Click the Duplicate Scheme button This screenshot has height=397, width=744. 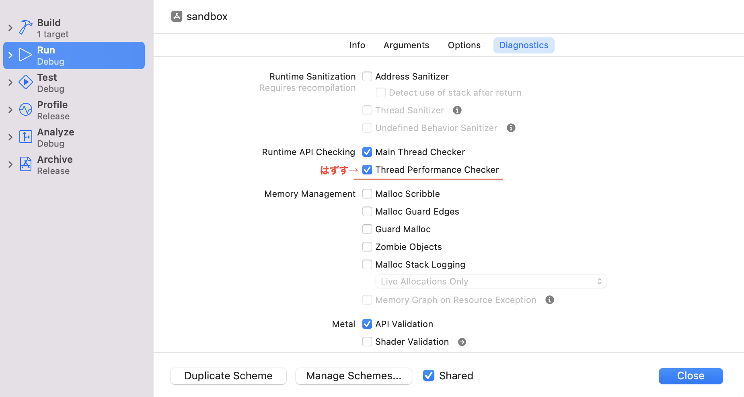click(228, 376)
